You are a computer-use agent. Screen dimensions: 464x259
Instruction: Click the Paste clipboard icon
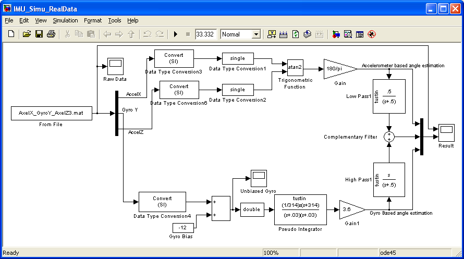[x=91, y=34]
